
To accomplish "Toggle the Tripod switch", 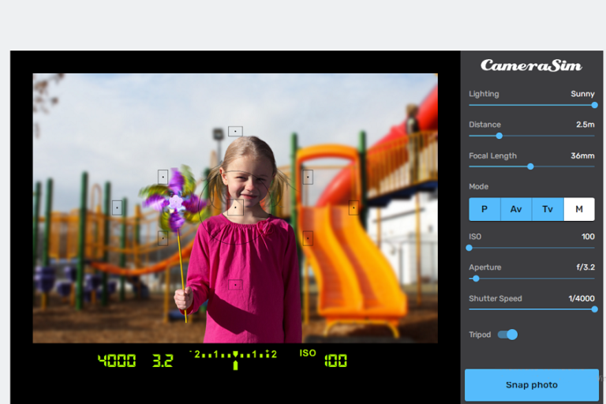I will click(507, 335).
